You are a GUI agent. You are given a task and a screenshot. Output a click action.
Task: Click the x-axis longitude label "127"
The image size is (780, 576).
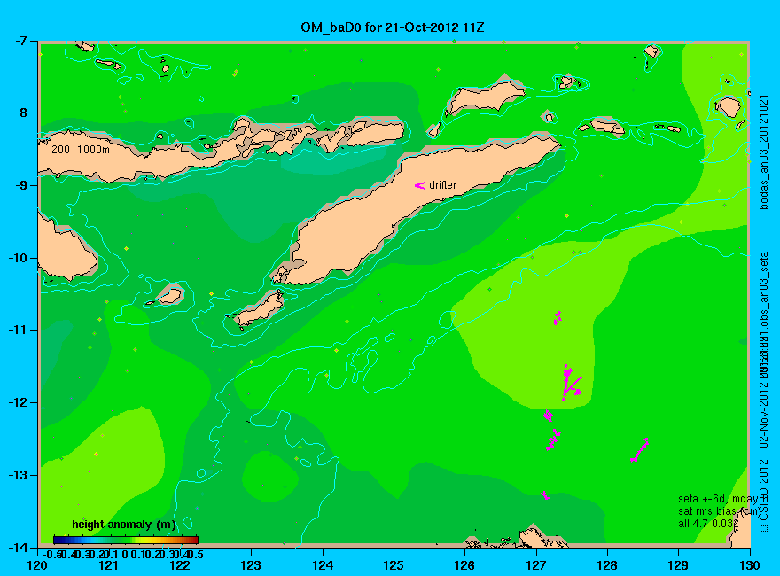tap(536, 565)
